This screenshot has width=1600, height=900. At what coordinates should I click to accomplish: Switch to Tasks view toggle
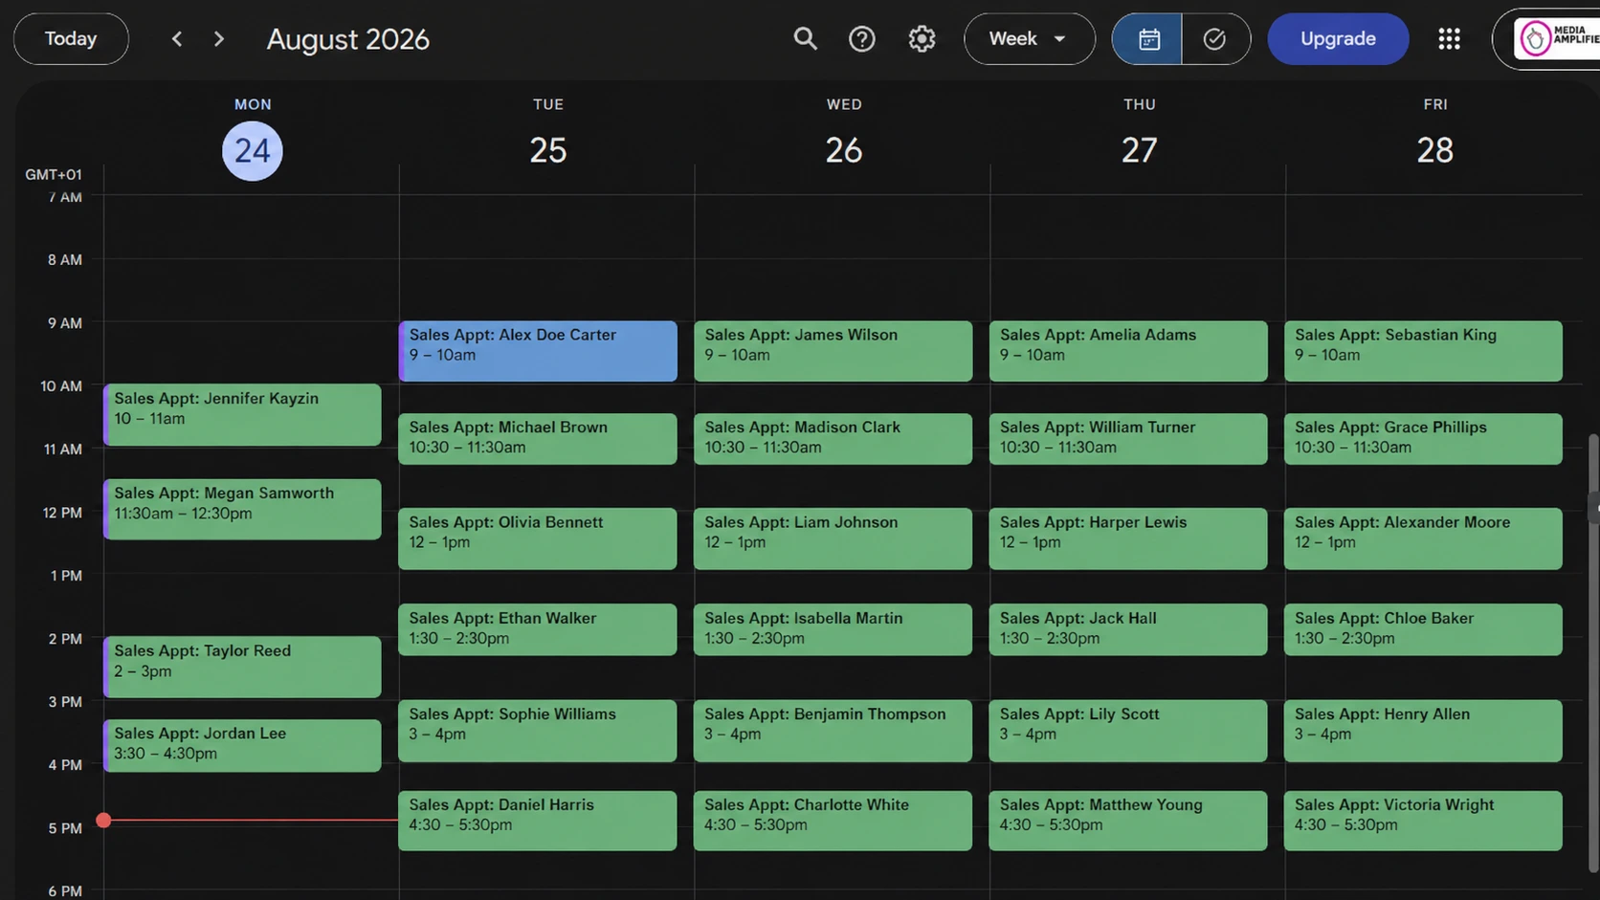click(1215, 39)
